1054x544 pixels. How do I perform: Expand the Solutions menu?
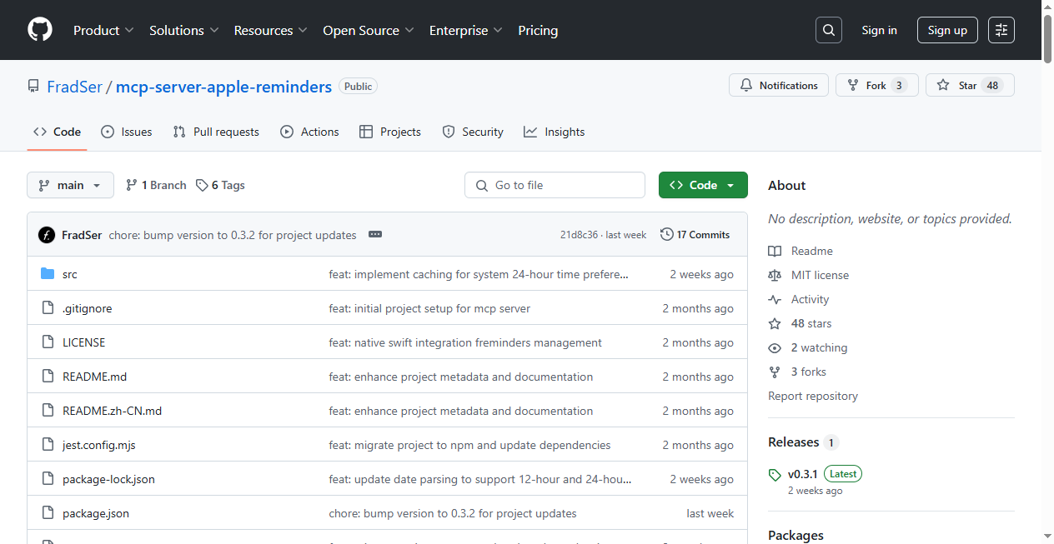(184, 30)
